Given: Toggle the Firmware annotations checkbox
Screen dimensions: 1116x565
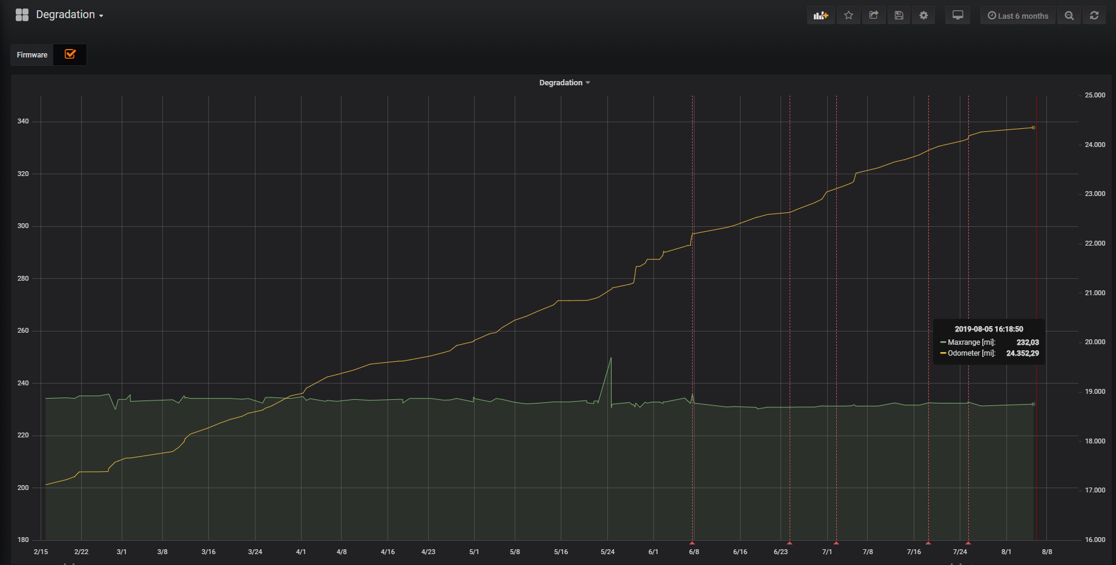Looking at the screenshot, I should [70, 54].
